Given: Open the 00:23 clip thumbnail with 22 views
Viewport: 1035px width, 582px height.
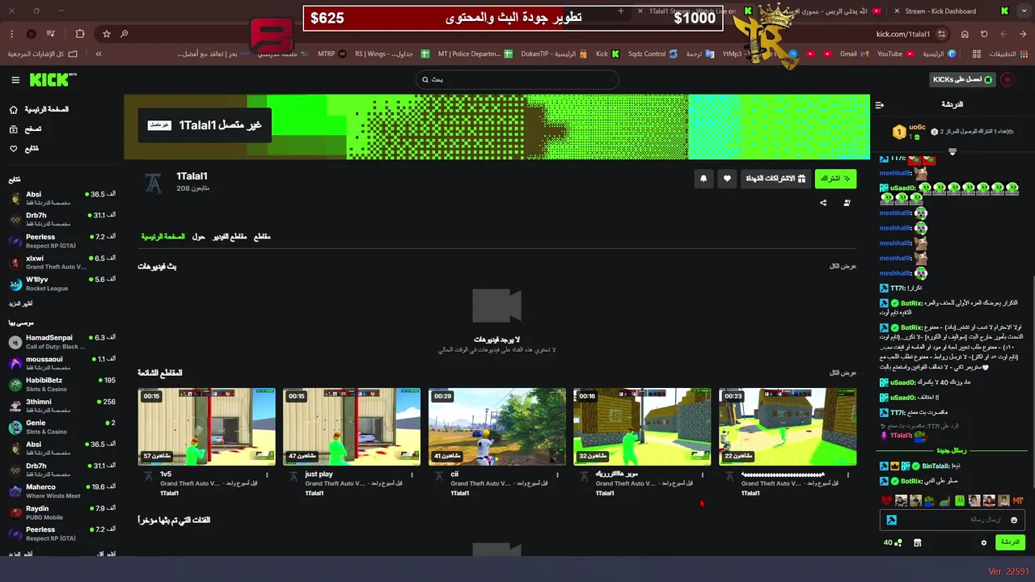Looking at the screenshot, I should [788, 427].
